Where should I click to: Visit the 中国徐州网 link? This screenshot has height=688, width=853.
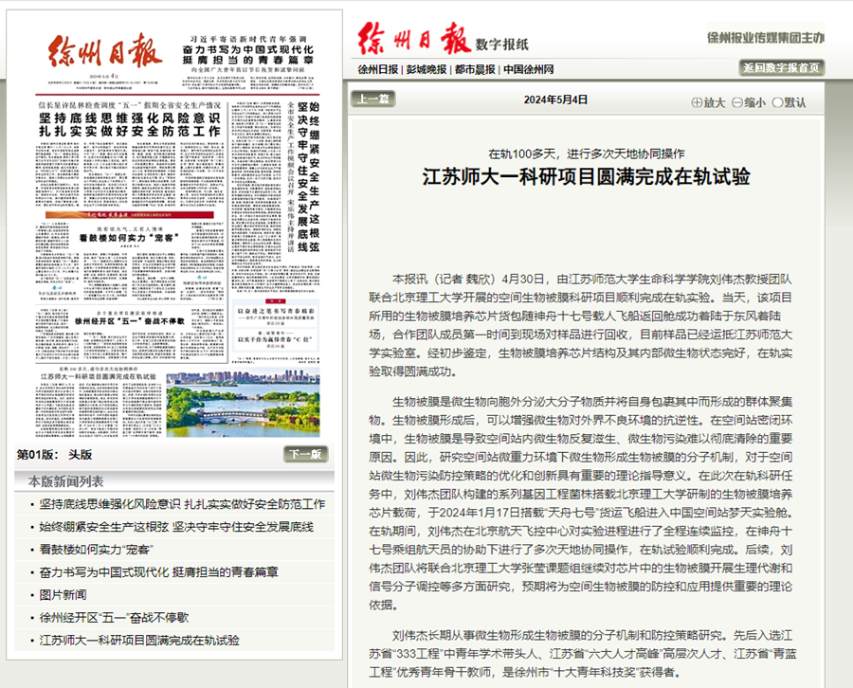tap(529, 70)
